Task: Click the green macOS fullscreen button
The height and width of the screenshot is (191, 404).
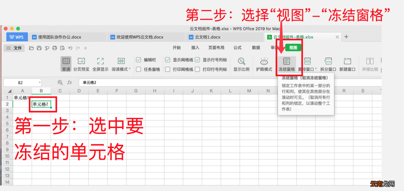Action: tap(18, 29)
